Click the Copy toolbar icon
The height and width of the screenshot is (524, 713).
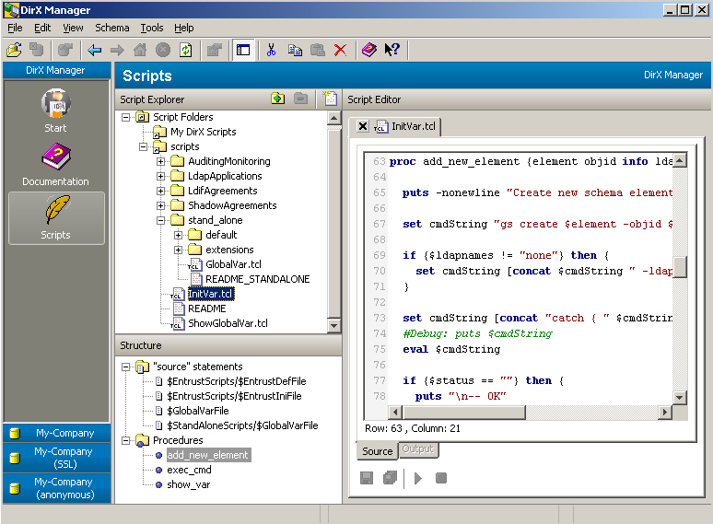click(x=295, y=50)
